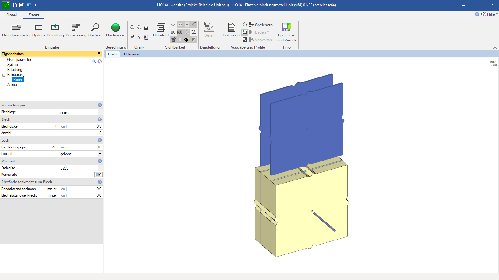499x280 pixels.
Task: Click Speichern profile button
Action: pos(261,25)
